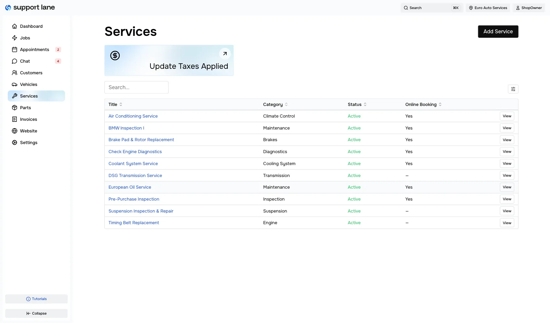Open Invoices via the document icon
This screenshot has width=550, height=323.
pos(15,119)
